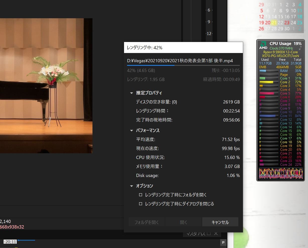Click the 平均速度 value 71.52 fps
Image resolution: width=308 pixels, height=248 pixels.
pos(231,139)
